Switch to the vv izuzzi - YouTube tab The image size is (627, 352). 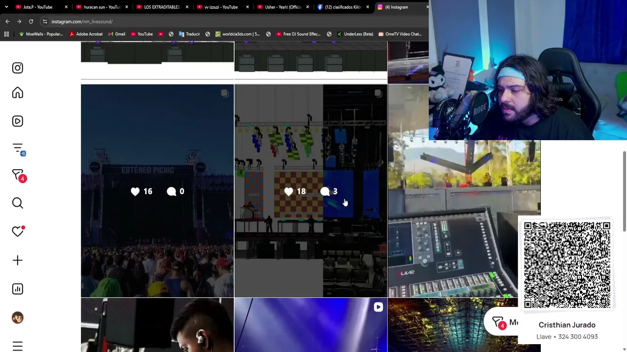[x=222, y=7]
